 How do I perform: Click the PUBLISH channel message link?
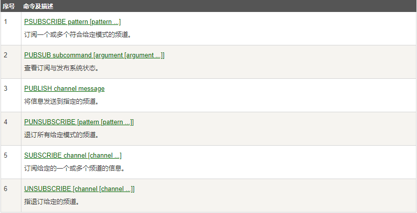point(64,89)
